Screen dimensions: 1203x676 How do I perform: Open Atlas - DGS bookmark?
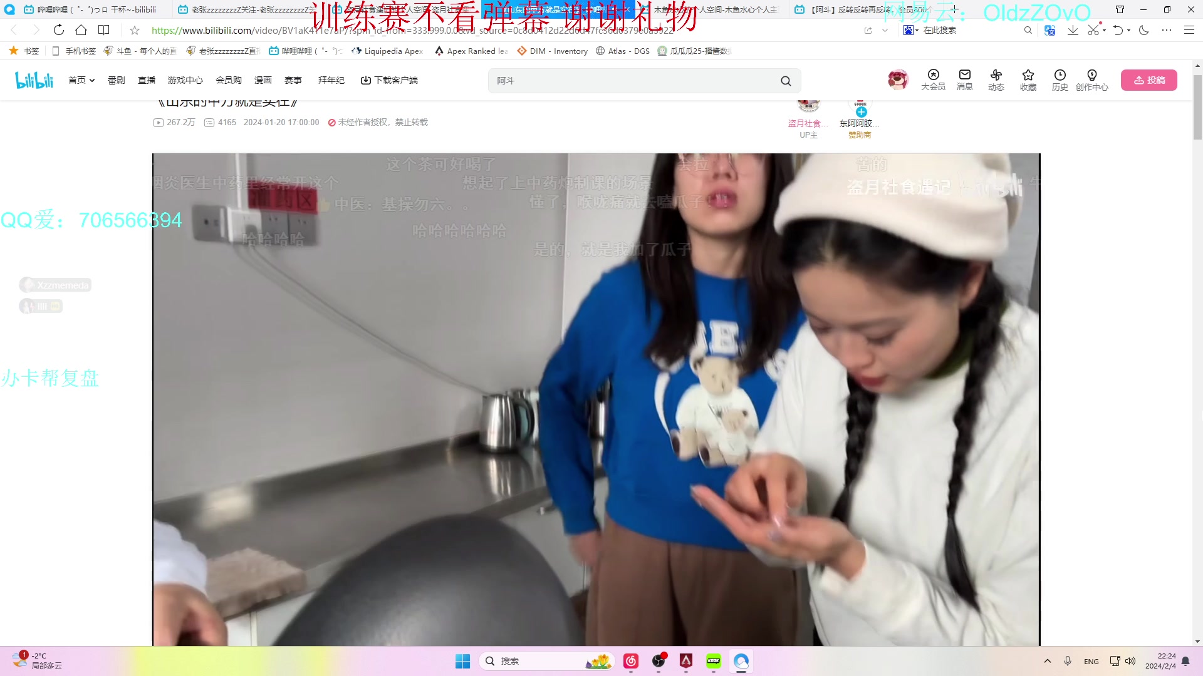tap(622, 51)
